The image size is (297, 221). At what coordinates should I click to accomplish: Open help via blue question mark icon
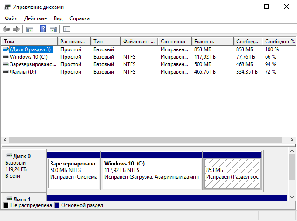[43, 29]
